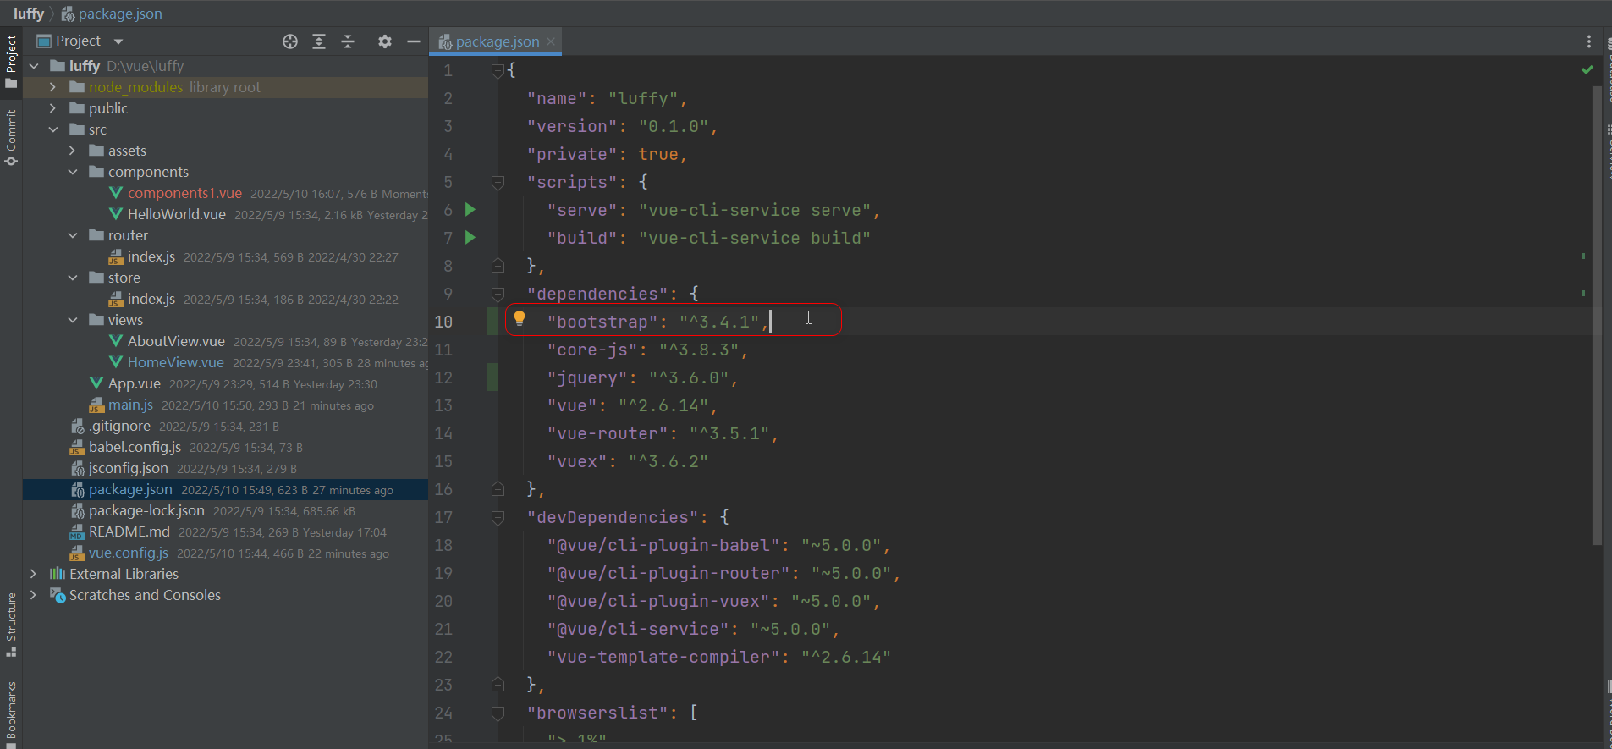
Task: Open the Structure tool window sidebar button
Action: coord(11,625)
